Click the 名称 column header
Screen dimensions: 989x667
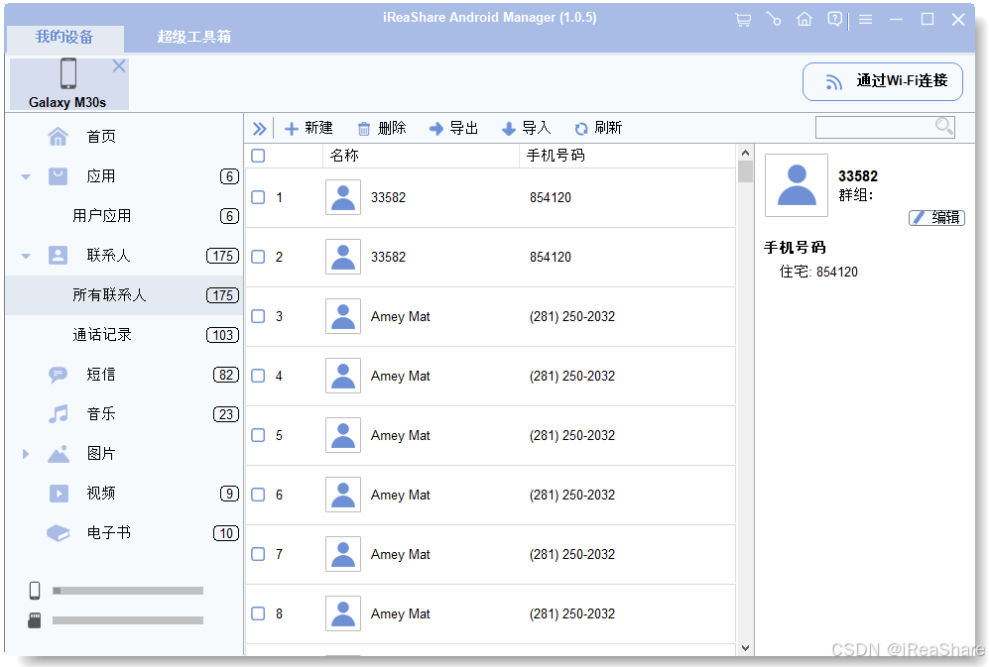click(344, 156)
